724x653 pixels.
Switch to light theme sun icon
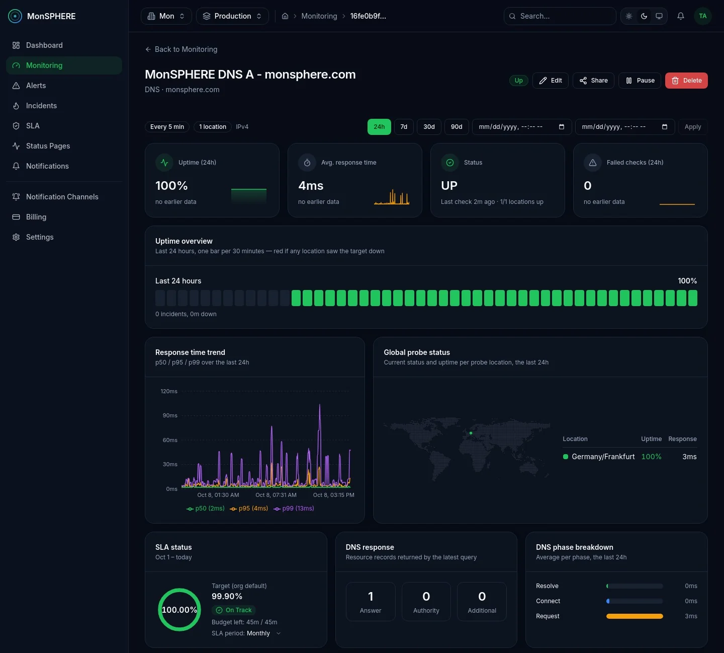tap(629, 16)
